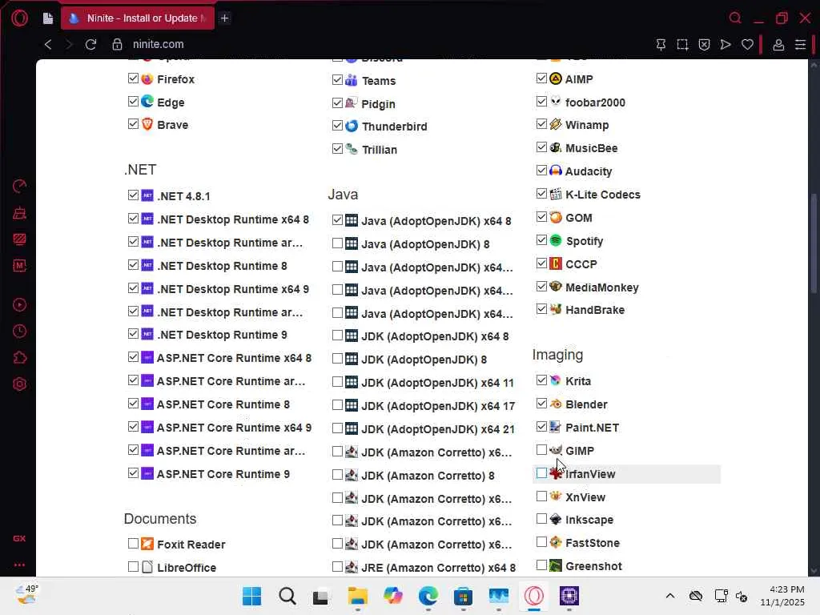Open the GX Cleaner sidebar icon
Image resolution: width=820 pixels, height=615 pixels.
[x=19, y=213]
